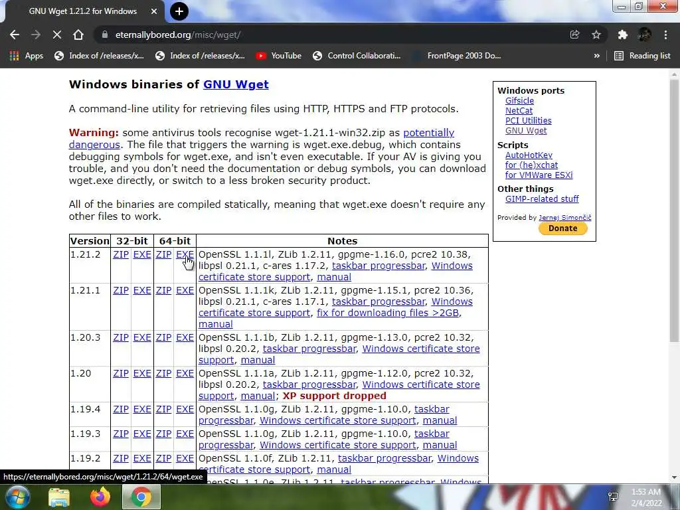Open the Control Collaborati... bookmark
680x510 pixels.
(357, 56)
